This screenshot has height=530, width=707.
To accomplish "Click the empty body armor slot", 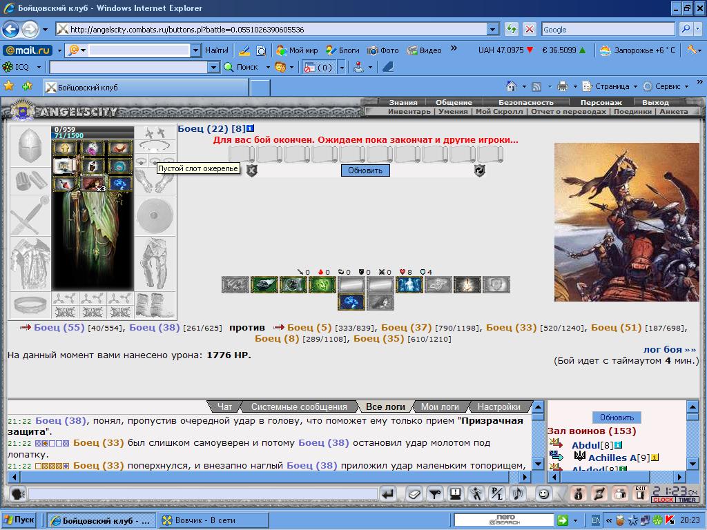I will pos(30,263).
